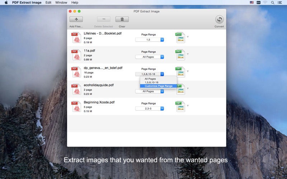Screen dimensions: 287x179
Task: Click the 6 page count text
Action: click(x=88, y=38)
